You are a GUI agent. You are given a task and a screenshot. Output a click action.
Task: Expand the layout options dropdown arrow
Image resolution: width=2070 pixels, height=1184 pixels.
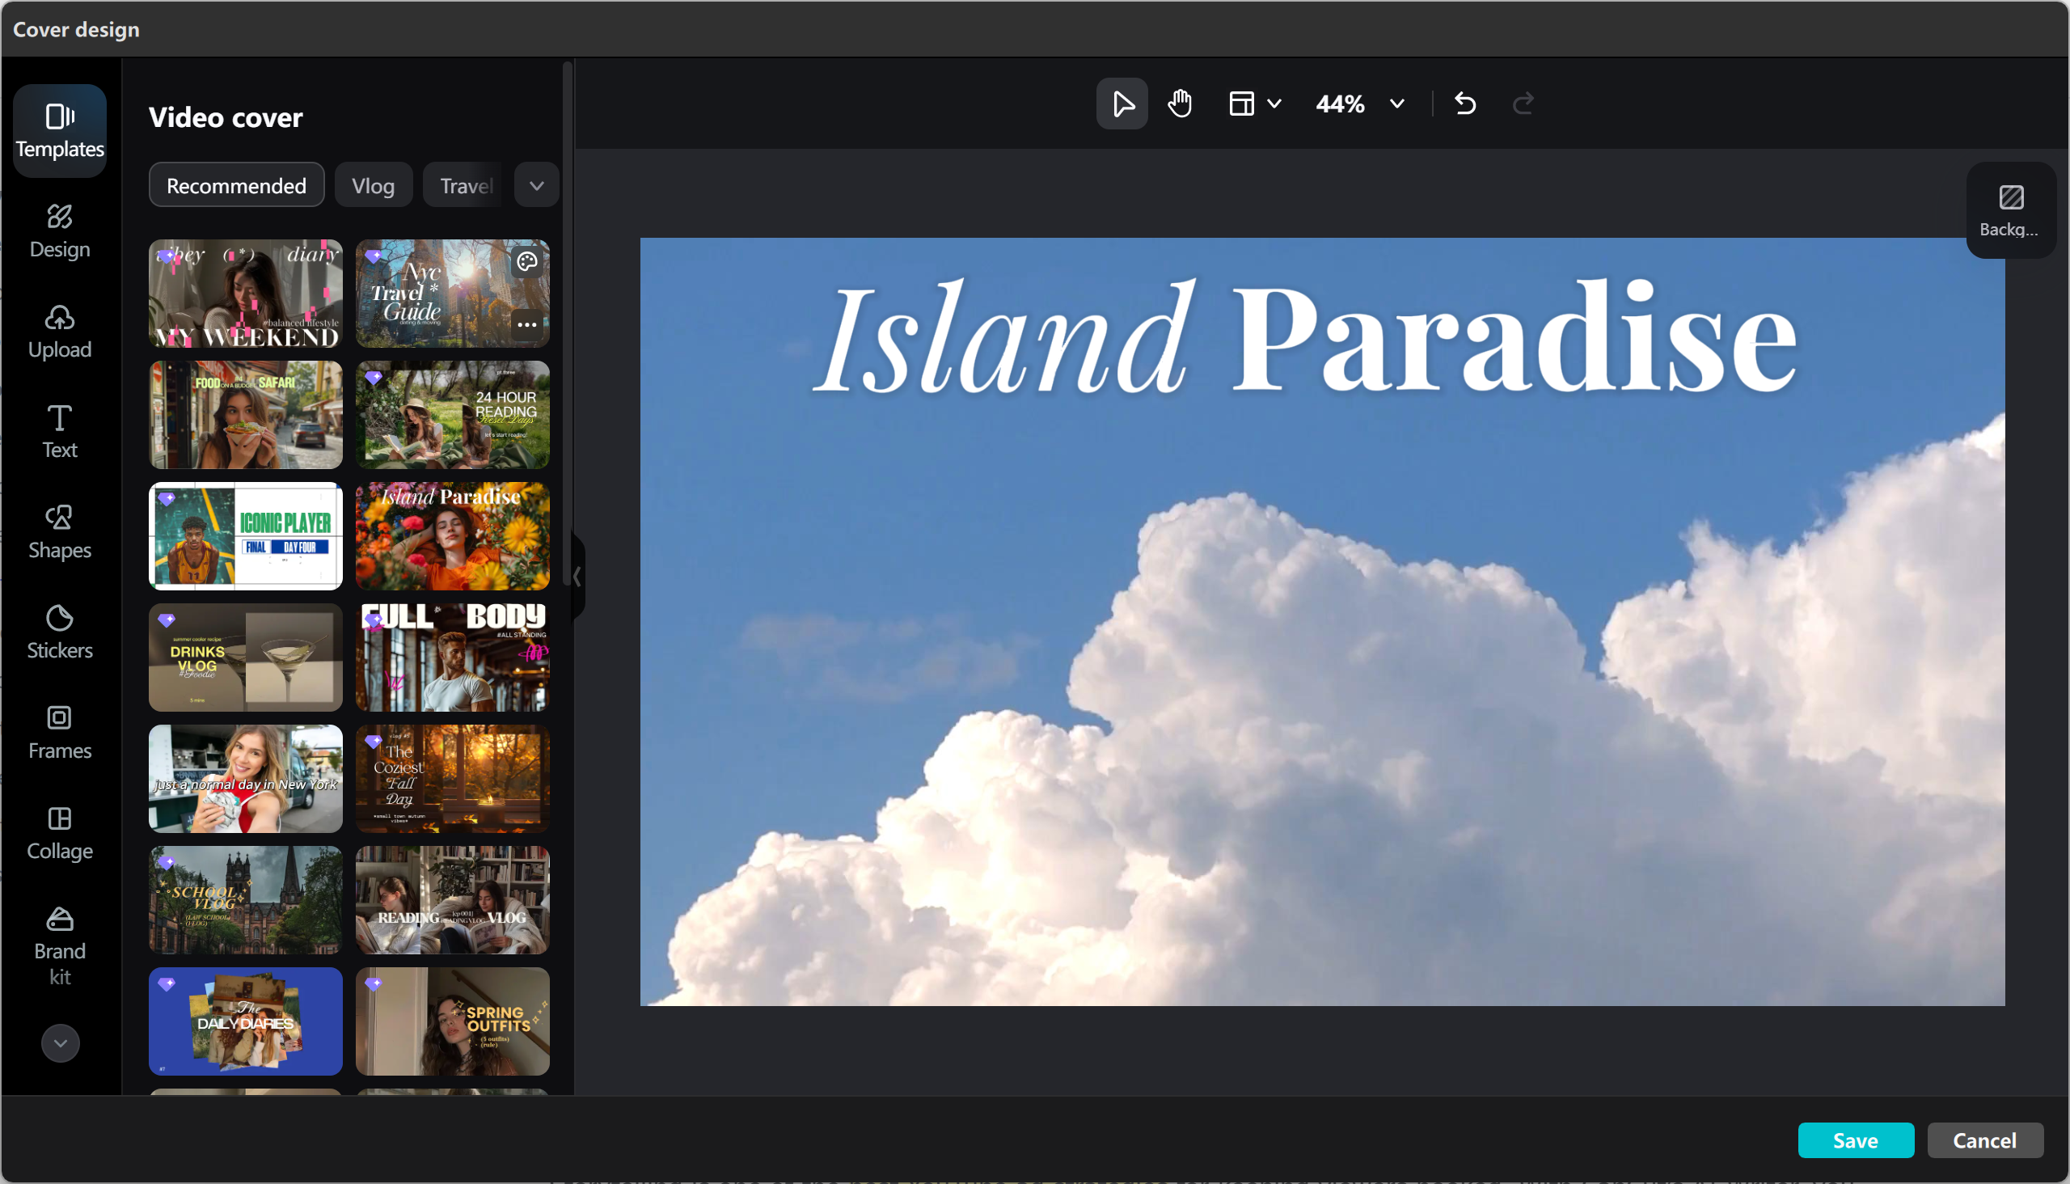1274,104
